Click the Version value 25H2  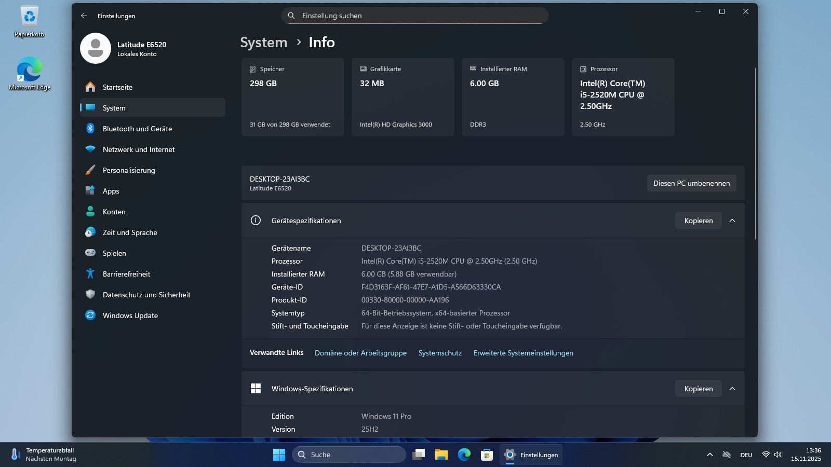[370, 429]
